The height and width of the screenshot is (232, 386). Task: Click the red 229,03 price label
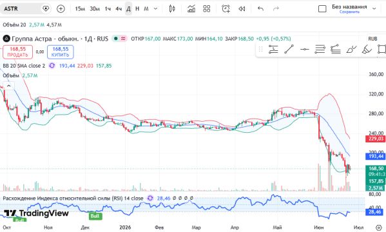(x=376, y=139)
